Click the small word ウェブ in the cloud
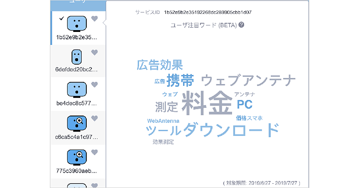 [x=170, y=94]
